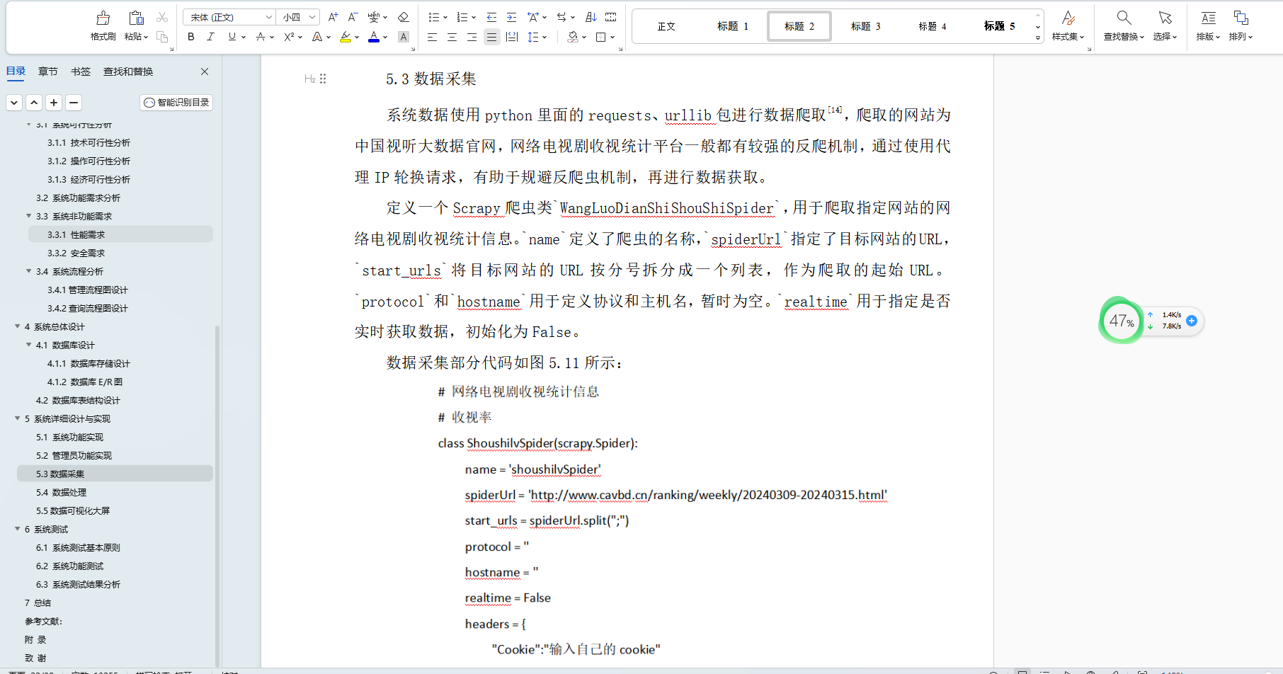Increase font size with A+ icon

pyautogui.click(x=333, y=17)
